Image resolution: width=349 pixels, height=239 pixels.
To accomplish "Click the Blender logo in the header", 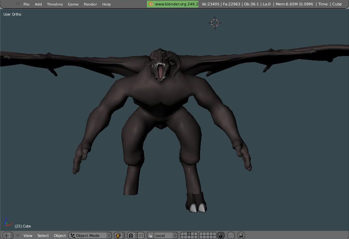I will pos(151,4).
